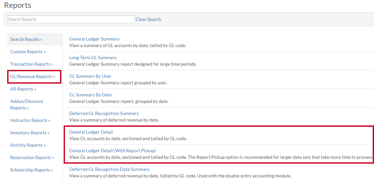This screenshot has width=374, height=180.
Task: Open the GL Summary By User report
Action: [x=90, y=76]
